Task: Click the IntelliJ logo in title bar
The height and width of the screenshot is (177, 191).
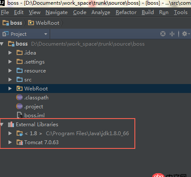Action: pos(2,3)
